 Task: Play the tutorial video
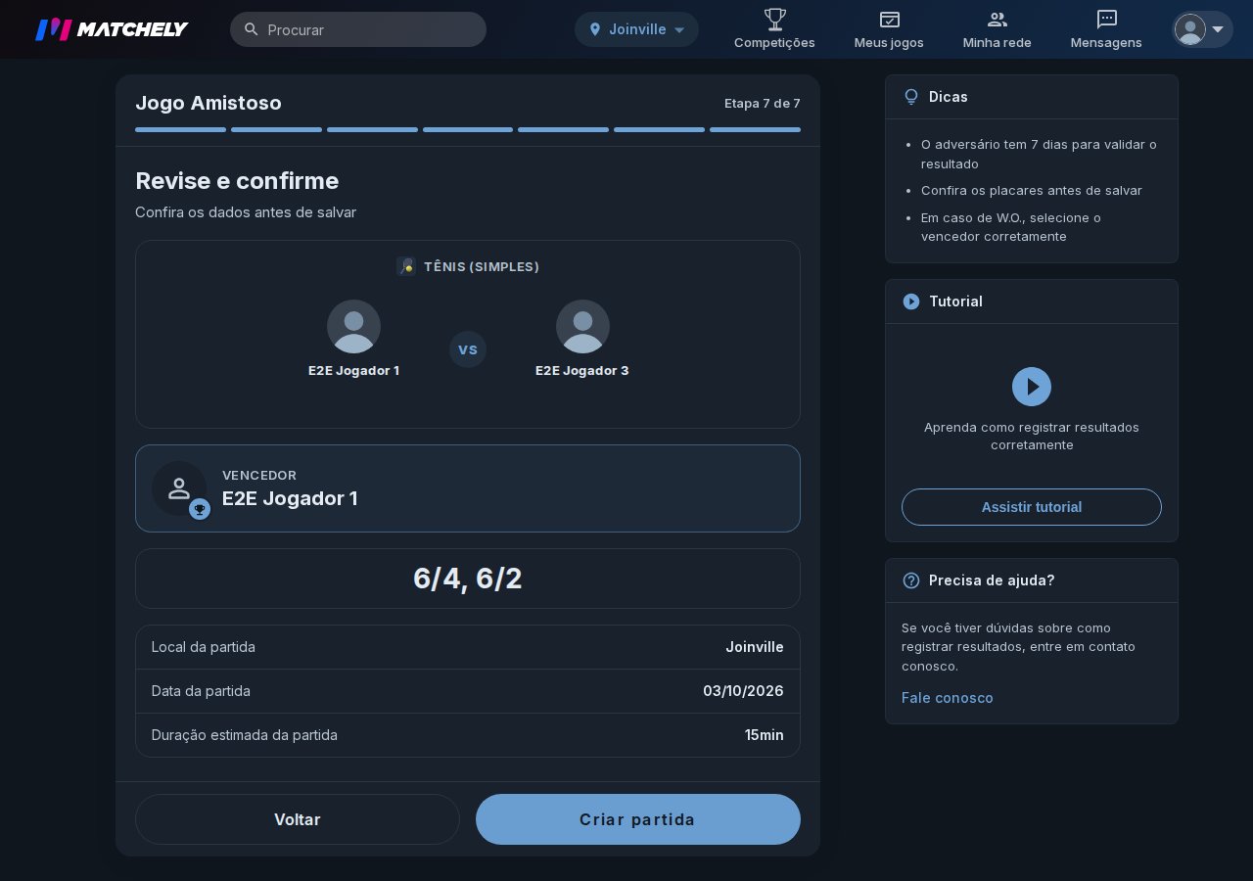(1032, 387)
